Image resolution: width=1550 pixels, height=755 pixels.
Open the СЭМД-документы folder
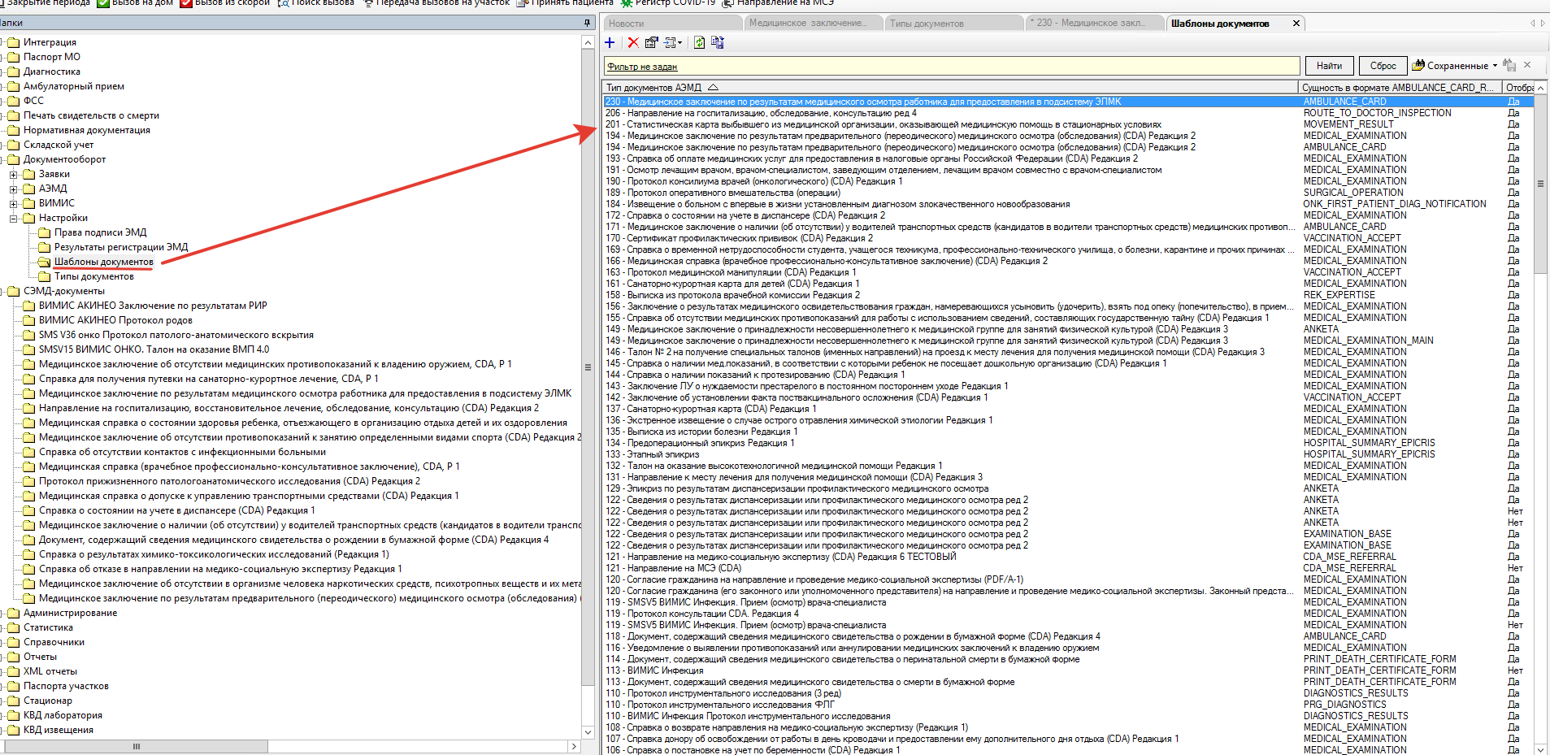click(x=63, y=291)
